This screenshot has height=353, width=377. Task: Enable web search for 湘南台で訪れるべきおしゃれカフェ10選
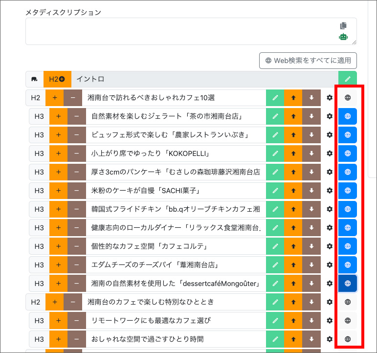348,98
